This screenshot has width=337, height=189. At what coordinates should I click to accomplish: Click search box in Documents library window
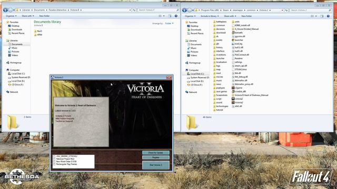158,10
